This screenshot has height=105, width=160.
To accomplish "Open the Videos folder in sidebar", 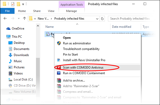I will pos(16,73).
